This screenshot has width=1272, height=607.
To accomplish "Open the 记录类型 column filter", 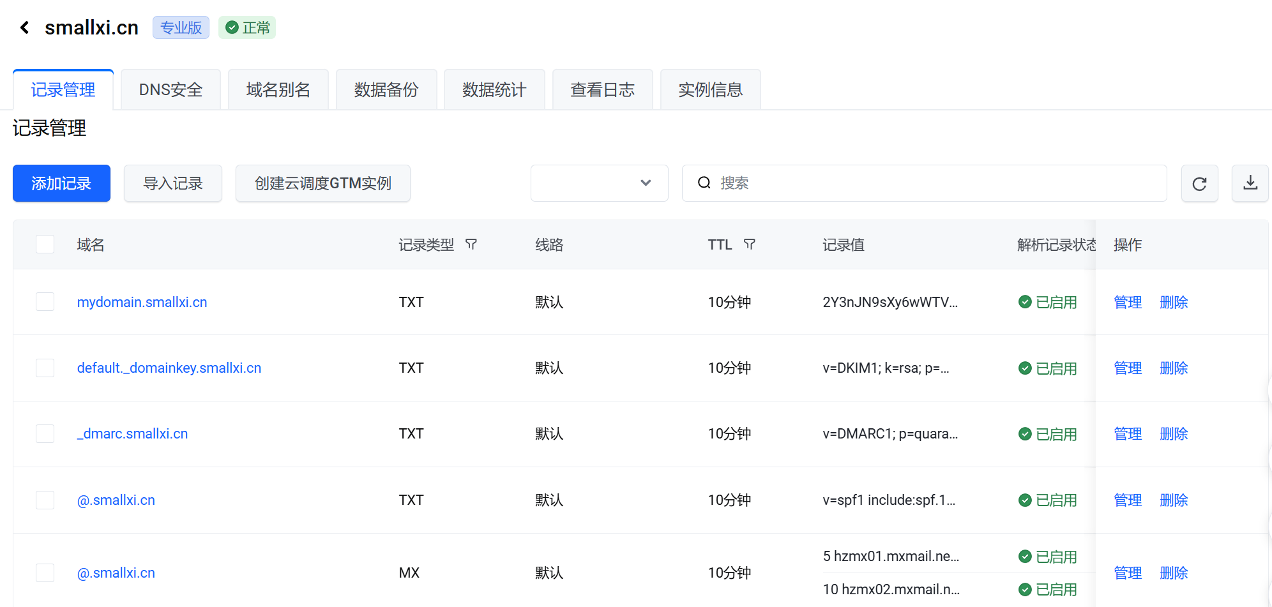I will coord(471,244).
